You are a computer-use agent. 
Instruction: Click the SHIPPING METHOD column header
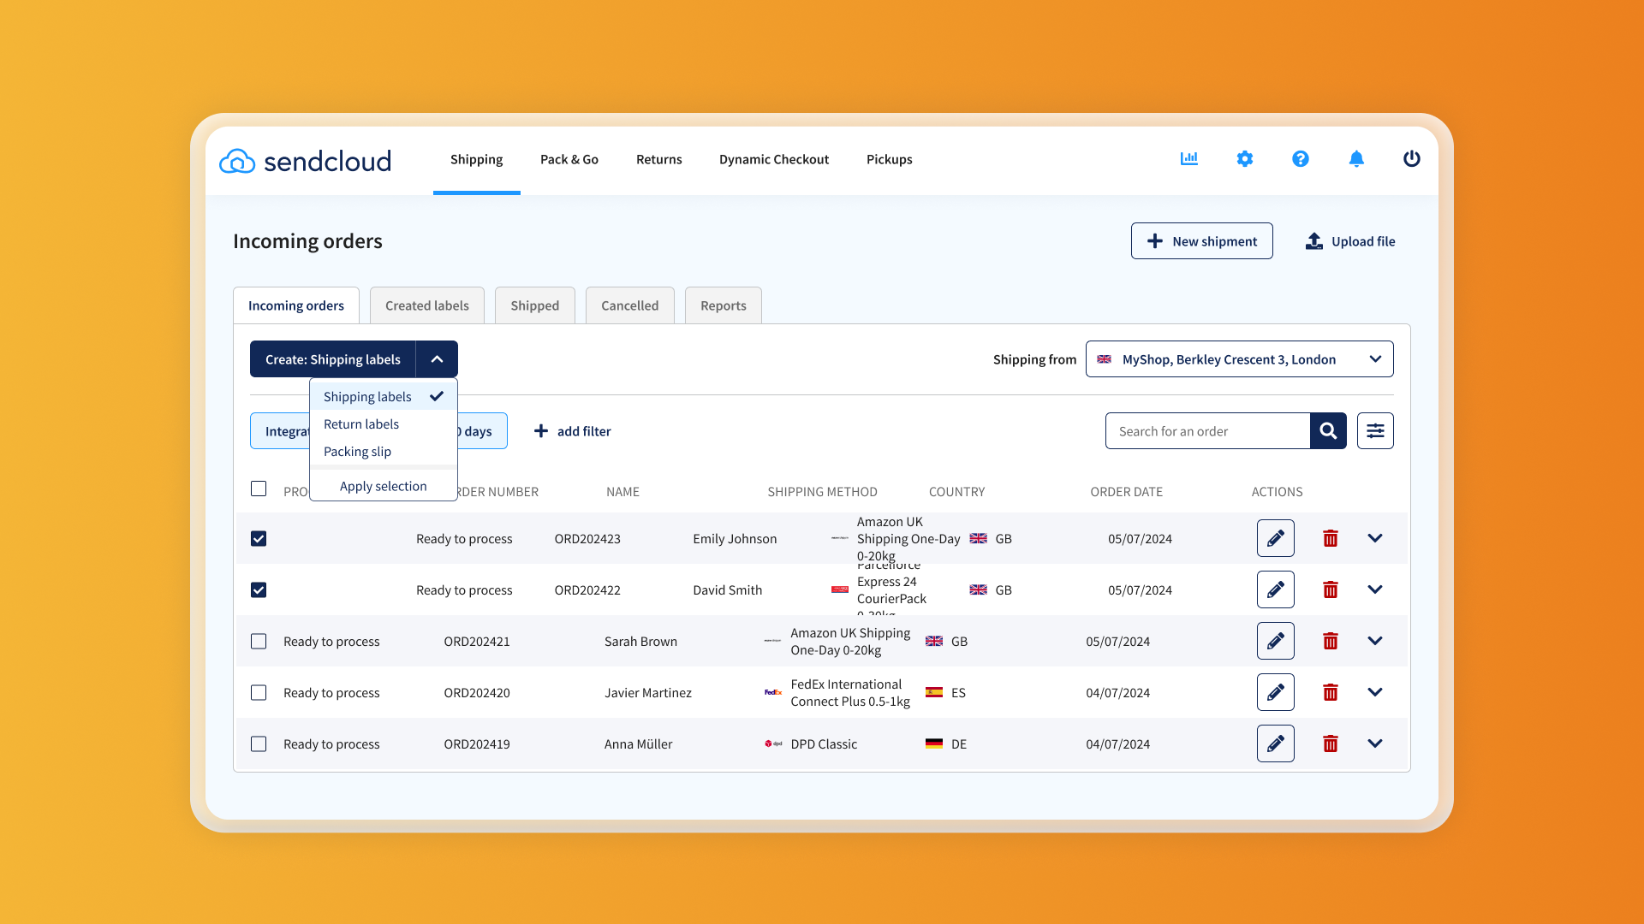(822, 492)
